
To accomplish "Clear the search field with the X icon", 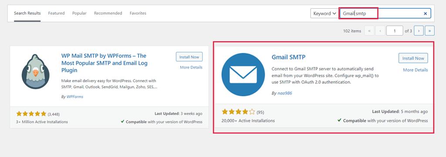I will tap(425, 13).
